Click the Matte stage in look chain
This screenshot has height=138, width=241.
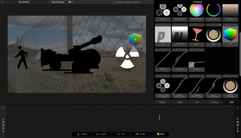[101, 134]
